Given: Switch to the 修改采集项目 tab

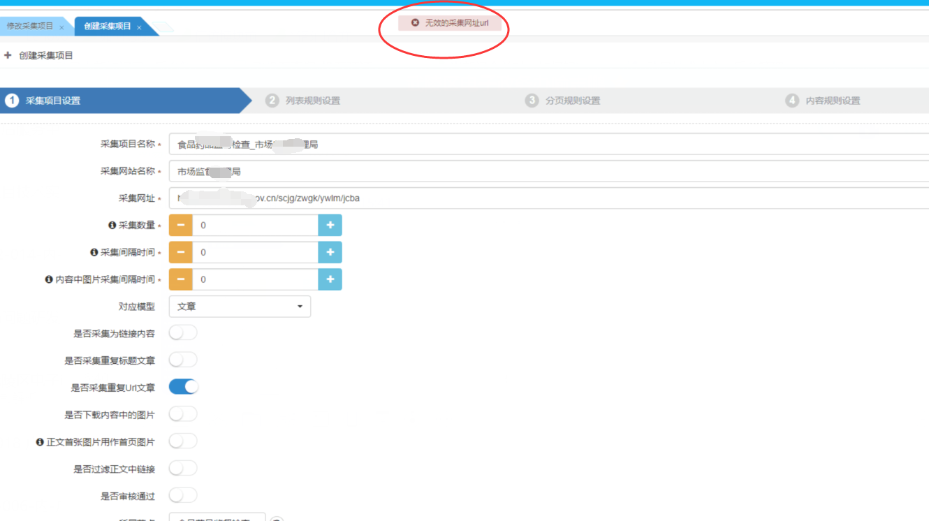Looking at the screenshot, I should coord(30,27).
